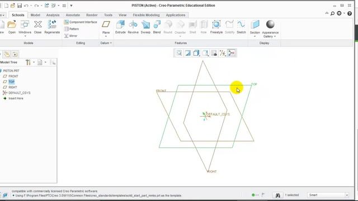Switch to the Annotate tab
This screenshot has width=358, height=201.
73,15
